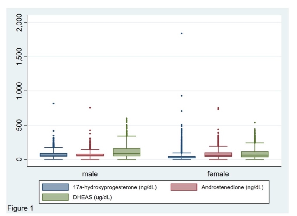Select the female green DHEAS box

coord(255,154)
